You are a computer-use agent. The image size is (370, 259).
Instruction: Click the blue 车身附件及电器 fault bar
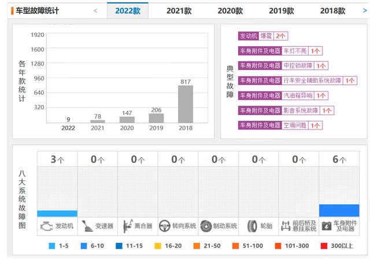click(x=339, y=210)
